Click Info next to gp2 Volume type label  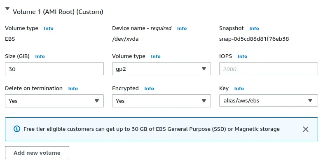point(156,56)
